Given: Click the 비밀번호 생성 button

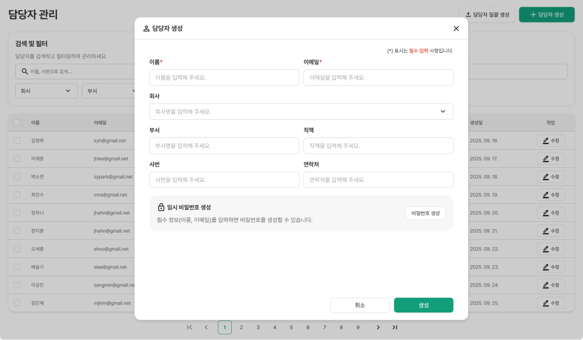Looking at the screenshot, I should pyautogui.click(x=425, y=213).
